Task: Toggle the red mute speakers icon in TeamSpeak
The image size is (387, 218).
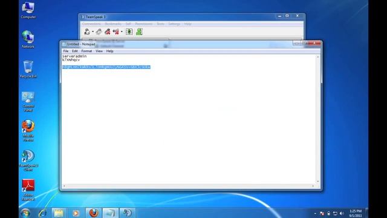Action: click(115, 31)
